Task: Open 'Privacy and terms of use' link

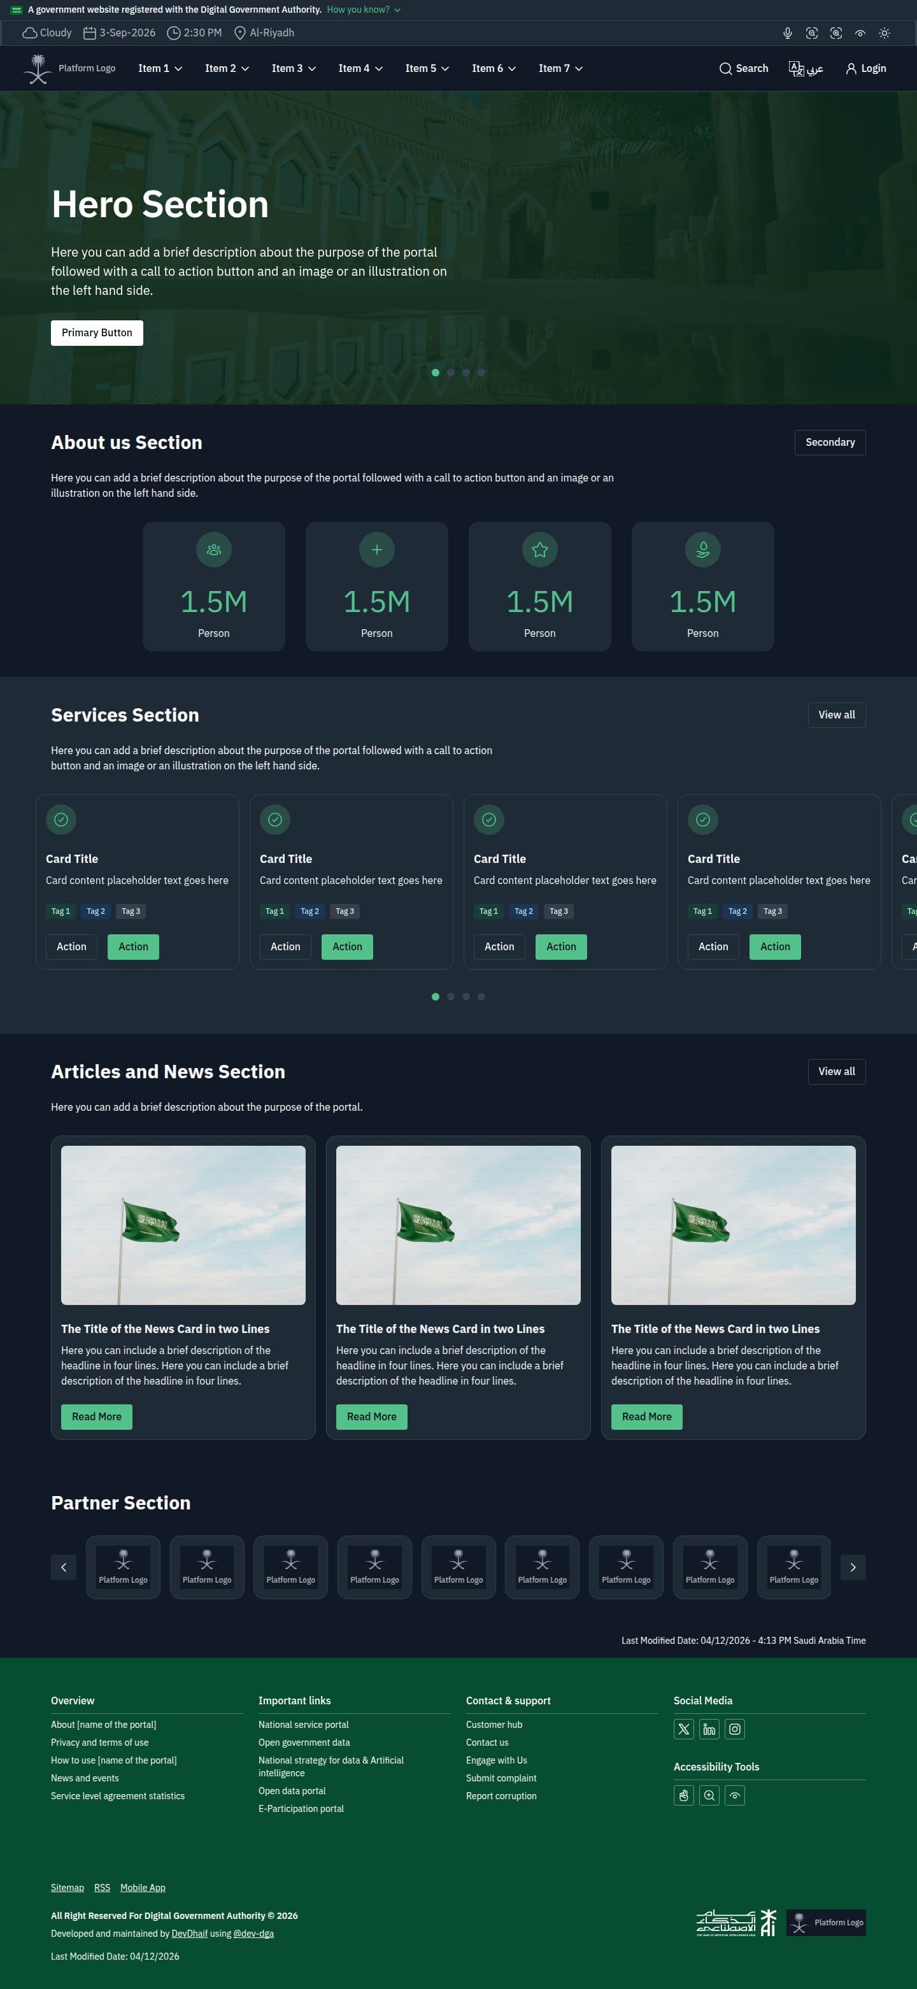Action: coord(99,1743)
